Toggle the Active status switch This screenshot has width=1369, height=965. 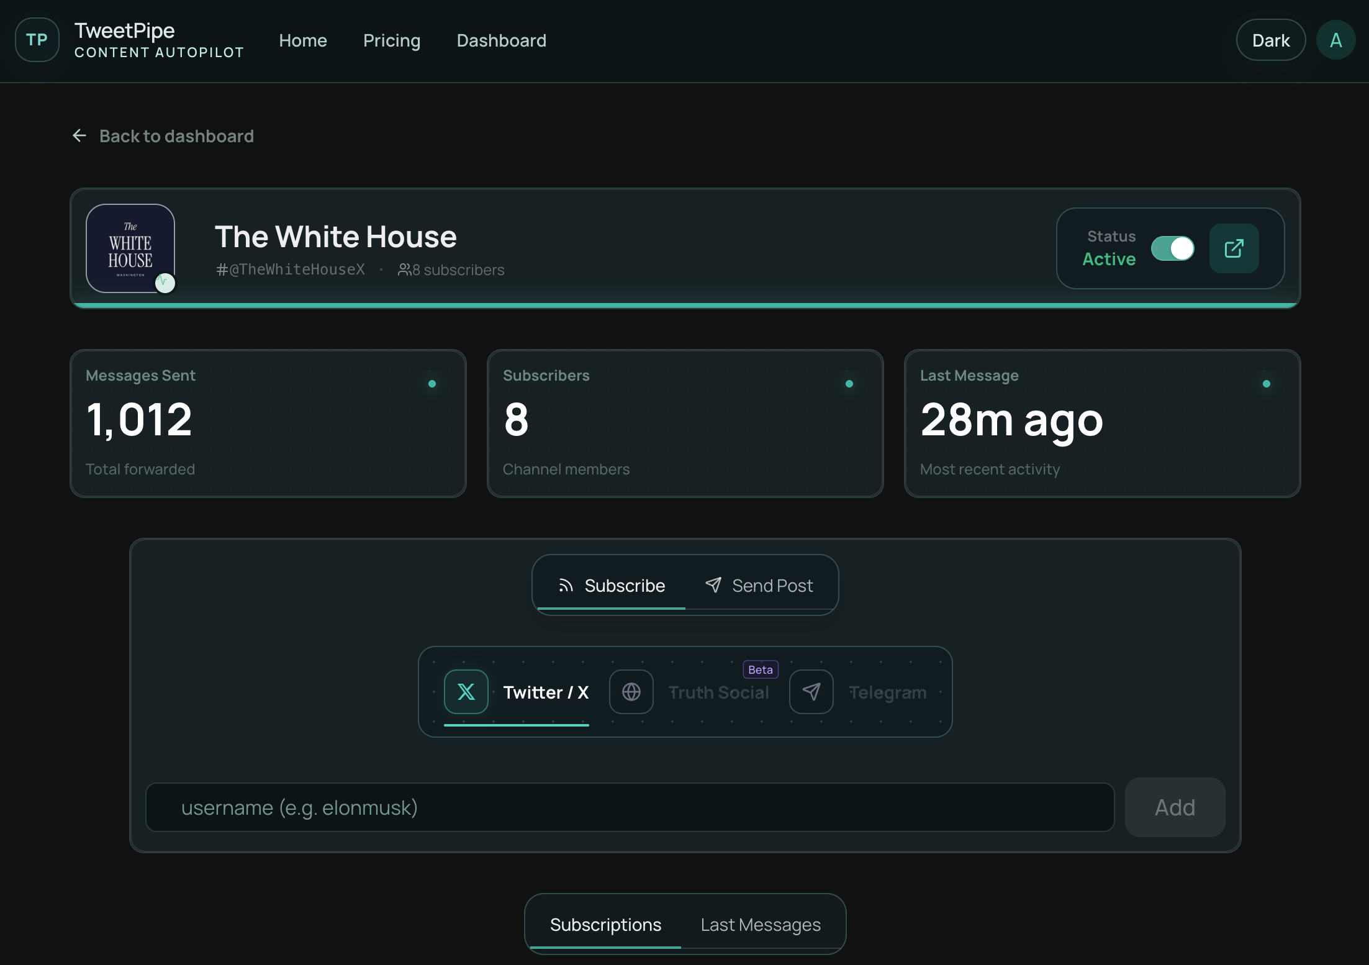[x=1173, y=248]
